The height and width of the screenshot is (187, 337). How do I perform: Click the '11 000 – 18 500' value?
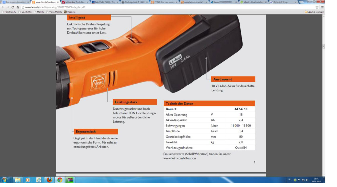point(241,126)
